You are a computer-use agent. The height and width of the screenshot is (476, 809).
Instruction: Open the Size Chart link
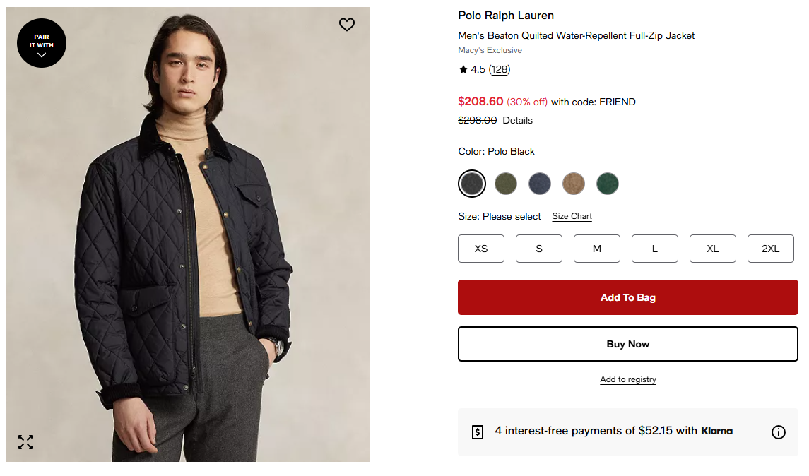pyautogui.click(x=572, y=217)
